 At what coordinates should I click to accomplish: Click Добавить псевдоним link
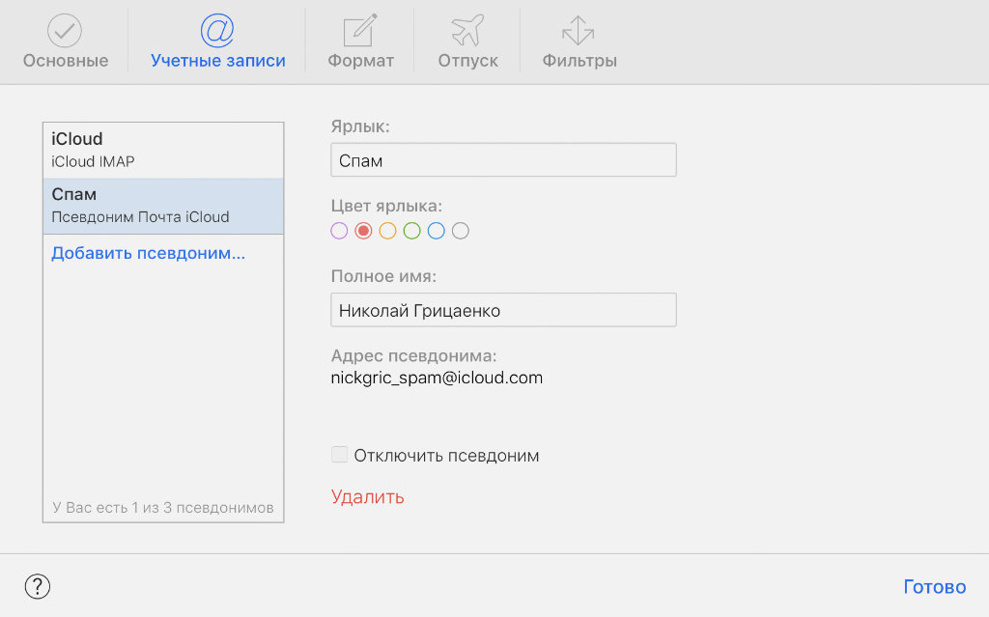click(148, 253)
